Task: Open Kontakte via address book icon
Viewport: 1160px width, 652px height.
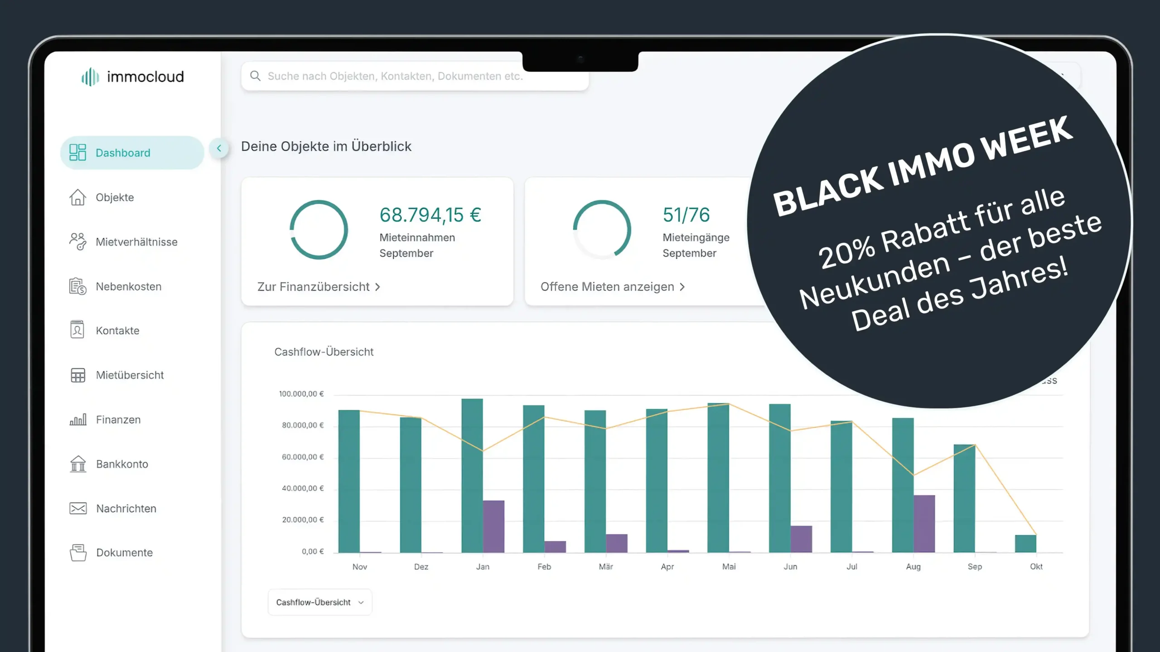Action: (x=77, y=330)
